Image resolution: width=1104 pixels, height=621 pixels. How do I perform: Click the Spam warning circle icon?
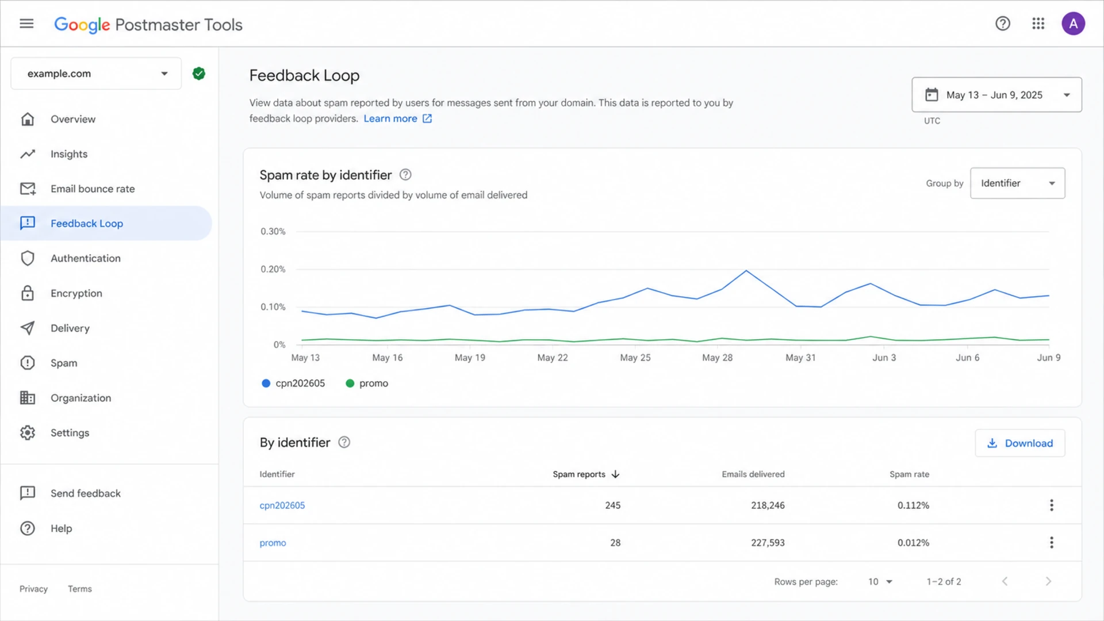pos(28,363)
